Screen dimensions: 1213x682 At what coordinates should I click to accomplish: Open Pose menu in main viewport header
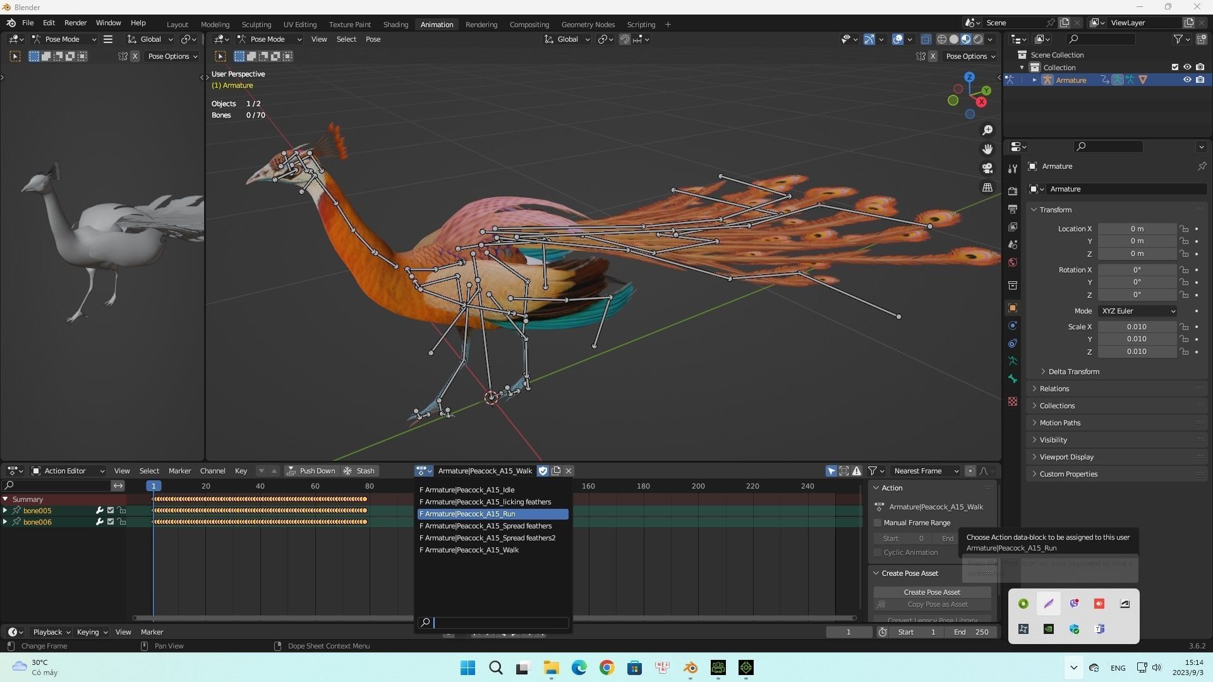[373, 39]
